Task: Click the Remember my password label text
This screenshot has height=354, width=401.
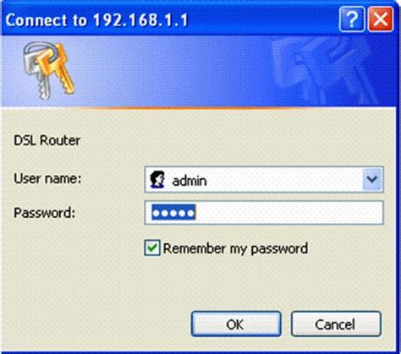Action: point(235,248)
